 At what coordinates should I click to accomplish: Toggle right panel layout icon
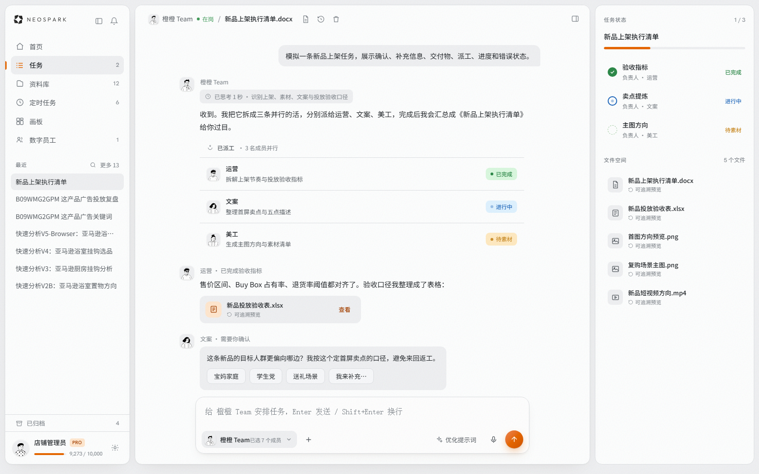[575, 19]
